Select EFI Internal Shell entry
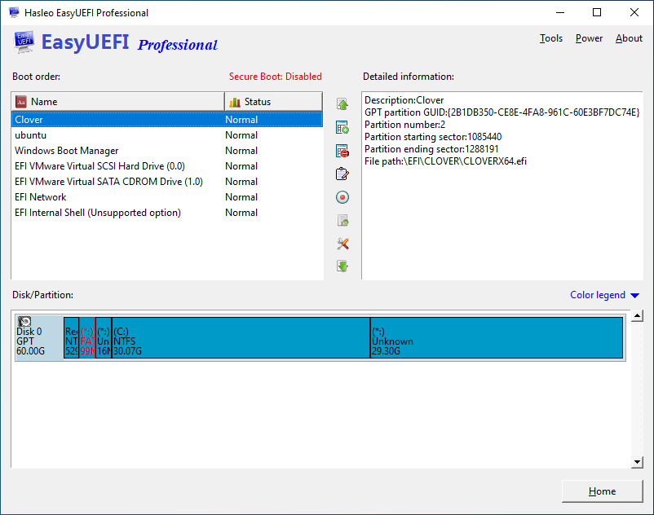 [x=167, y=213]
